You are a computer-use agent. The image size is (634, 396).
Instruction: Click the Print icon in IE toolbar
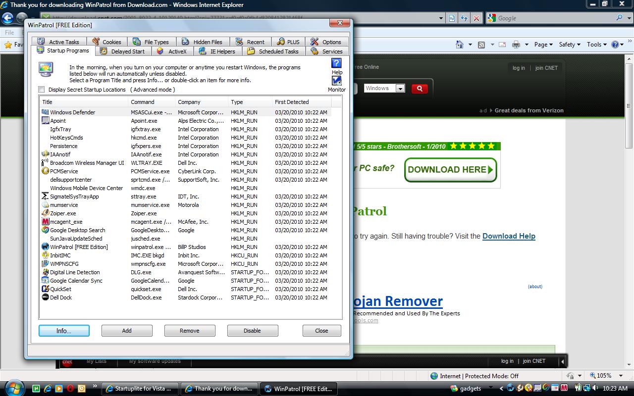pos(516,45)
